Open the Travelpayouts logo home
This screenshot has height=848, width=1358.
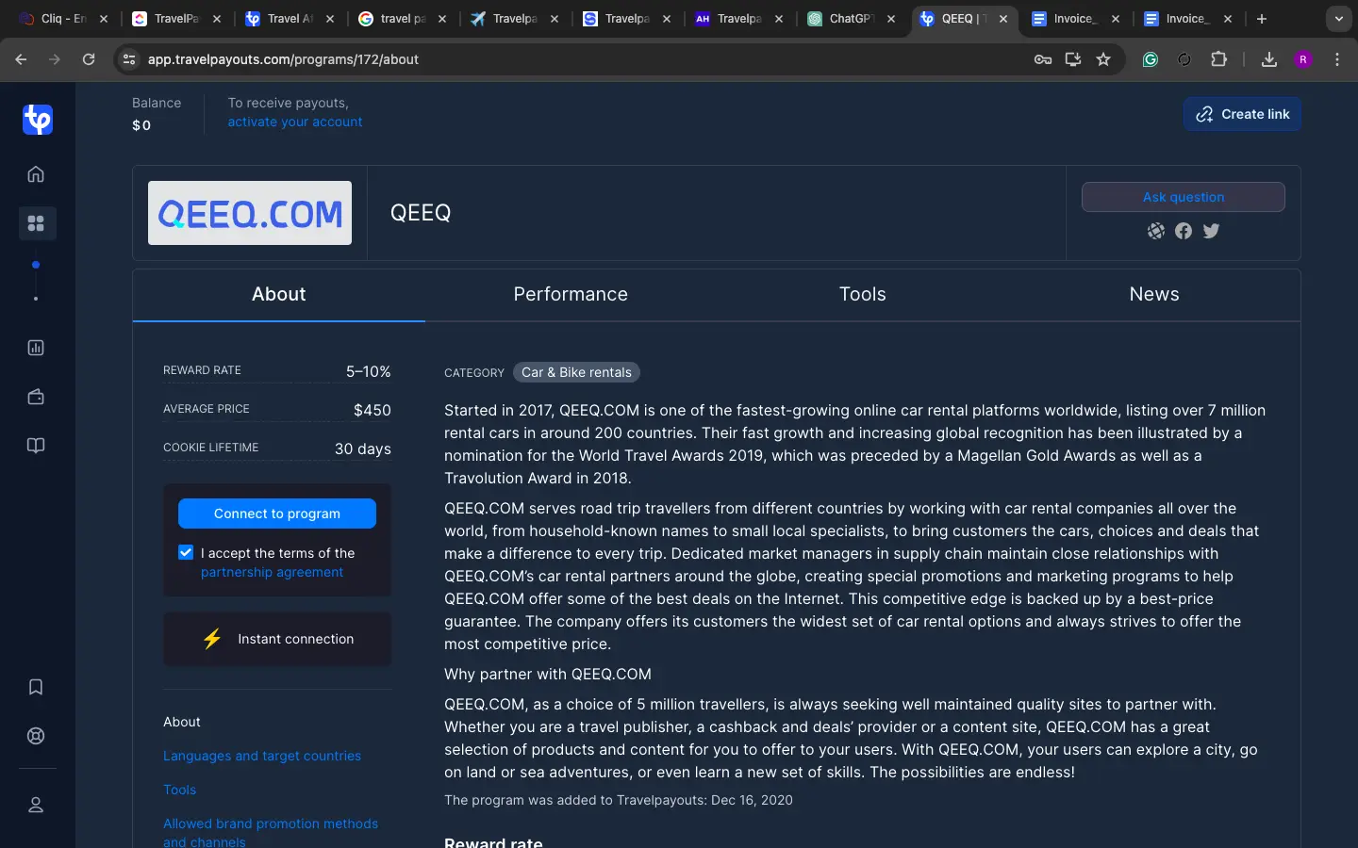38,120
